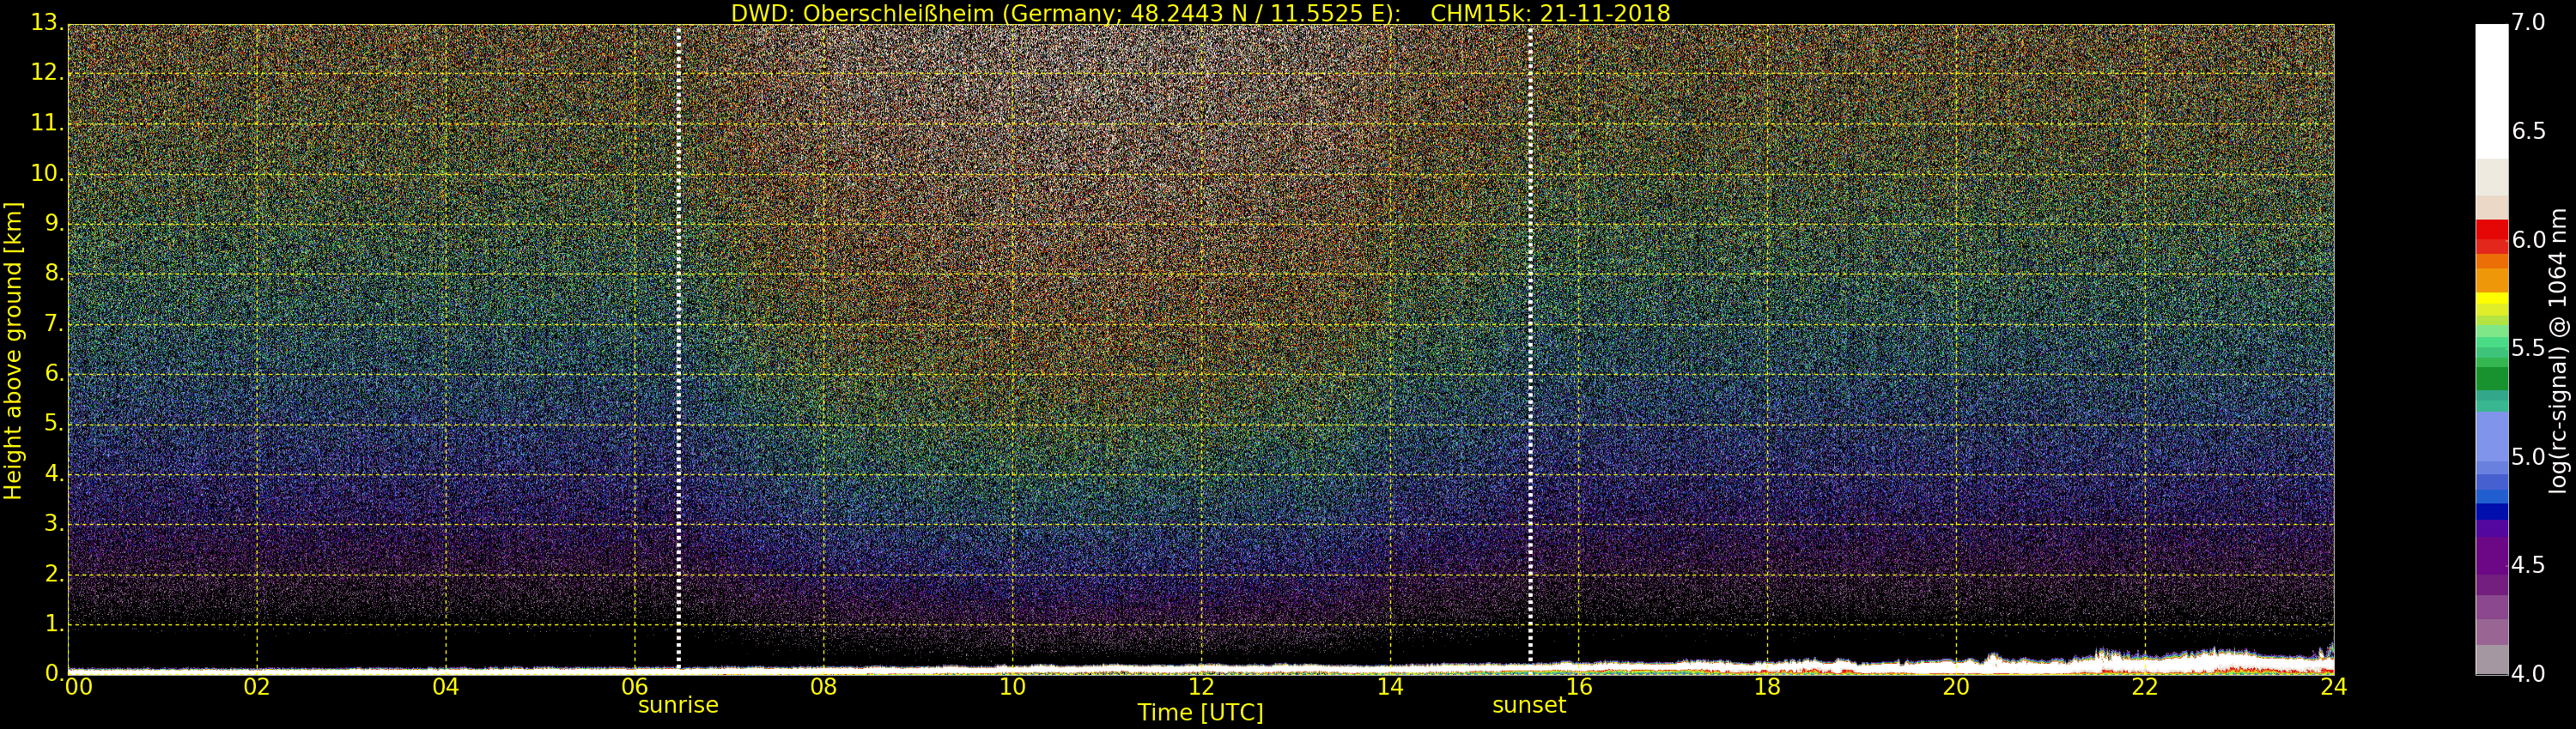The image size is (2576, 729).
Task: Click the "12" time axis tick label
Action: point(1201,686)
